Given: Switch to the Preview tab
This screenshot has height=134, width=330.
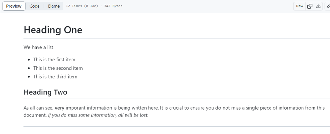Looking at the screenshot, I should [14, 6].
